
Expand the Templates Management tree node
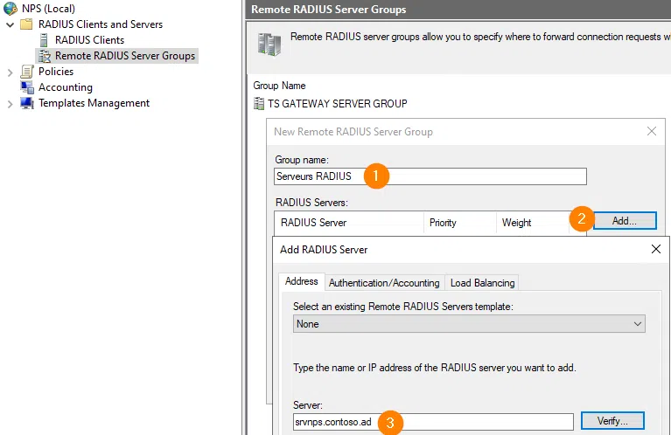pyautogui.click(x=10, y=103)
